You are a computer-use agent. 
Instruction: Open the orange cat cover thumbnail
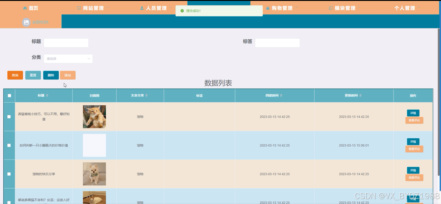point(94,117)
